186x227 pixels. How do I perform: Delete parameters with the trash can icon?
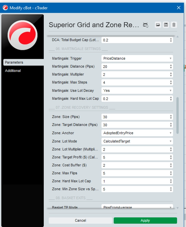(174, 25)
